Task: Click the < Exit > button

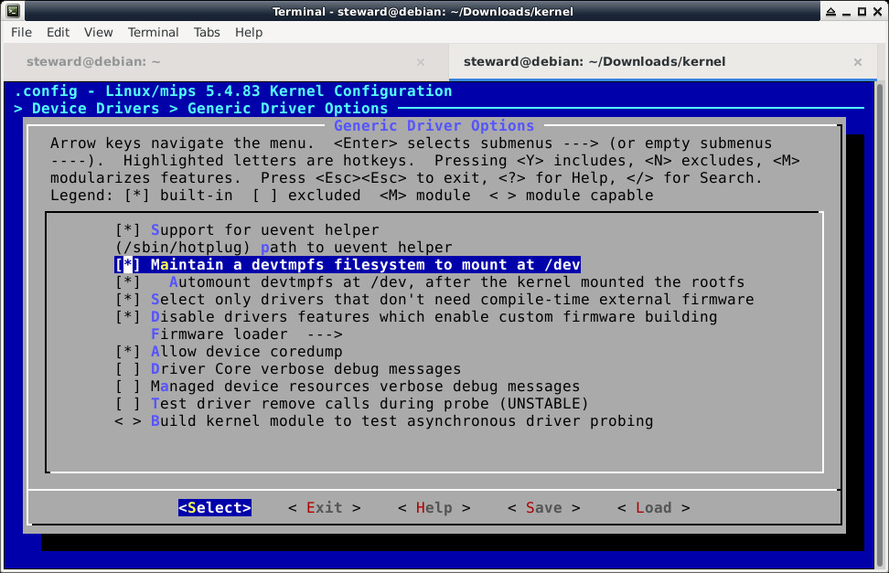Action: pos(325,508)
